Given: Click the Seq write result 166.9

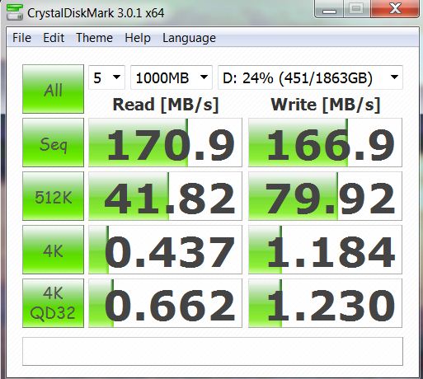Looking at the screenshot, I should (325, 143).
